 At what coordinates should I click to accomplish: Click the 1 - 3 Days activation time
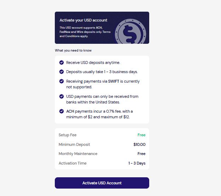point(137,163)
